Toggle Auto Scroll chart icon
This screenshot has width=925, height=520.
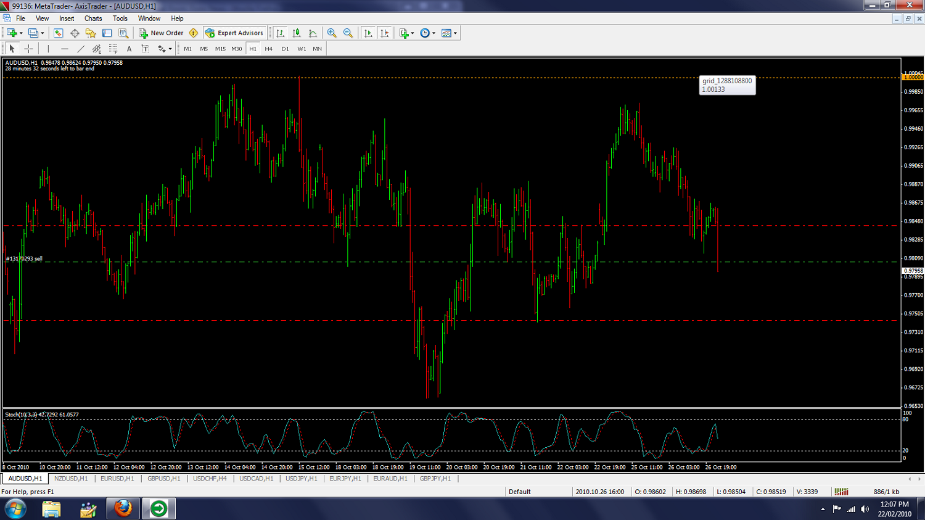(368, 33)
